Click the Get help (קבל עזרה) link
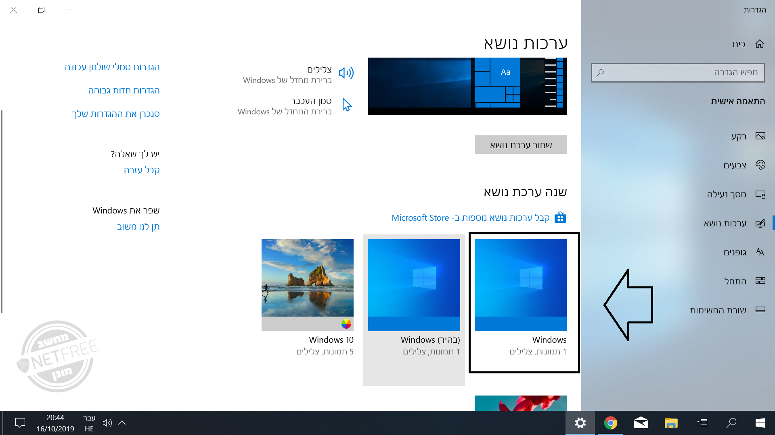Viewport: 775px width, 435px height. click(x=142, y=170)
